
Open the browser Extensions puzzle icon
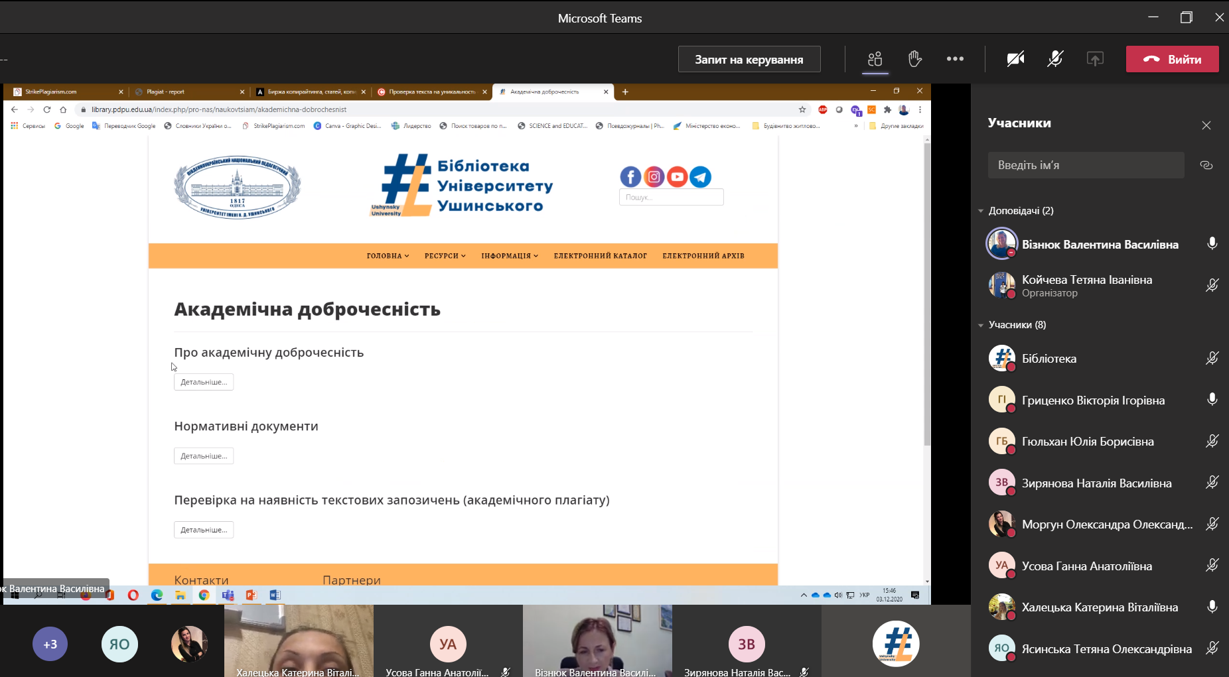(x=887, y=109)
